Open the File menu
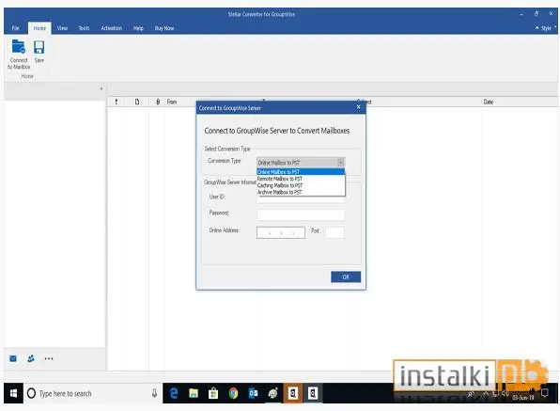 click(15, 28)
